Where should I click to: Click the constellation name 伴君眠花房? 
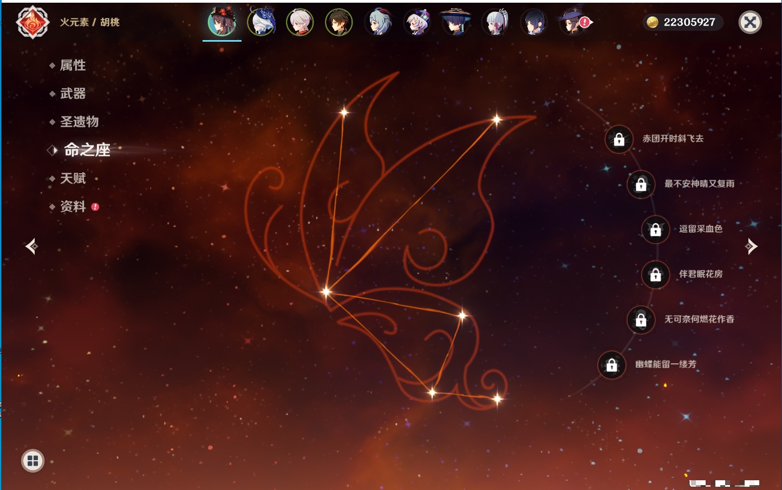coord(701,274)
